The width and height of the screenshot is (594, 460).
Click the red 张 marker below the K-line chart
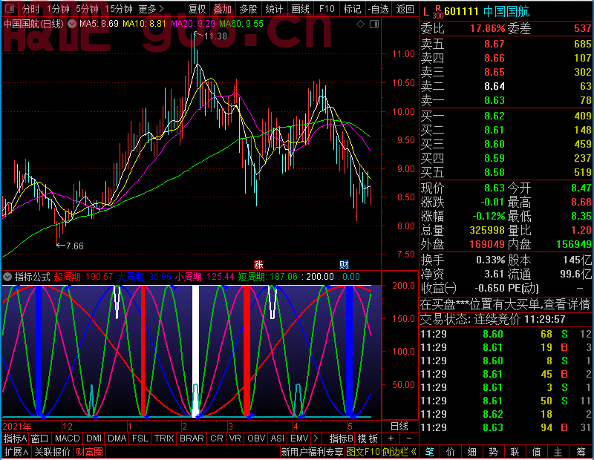[x=258, y=264]
